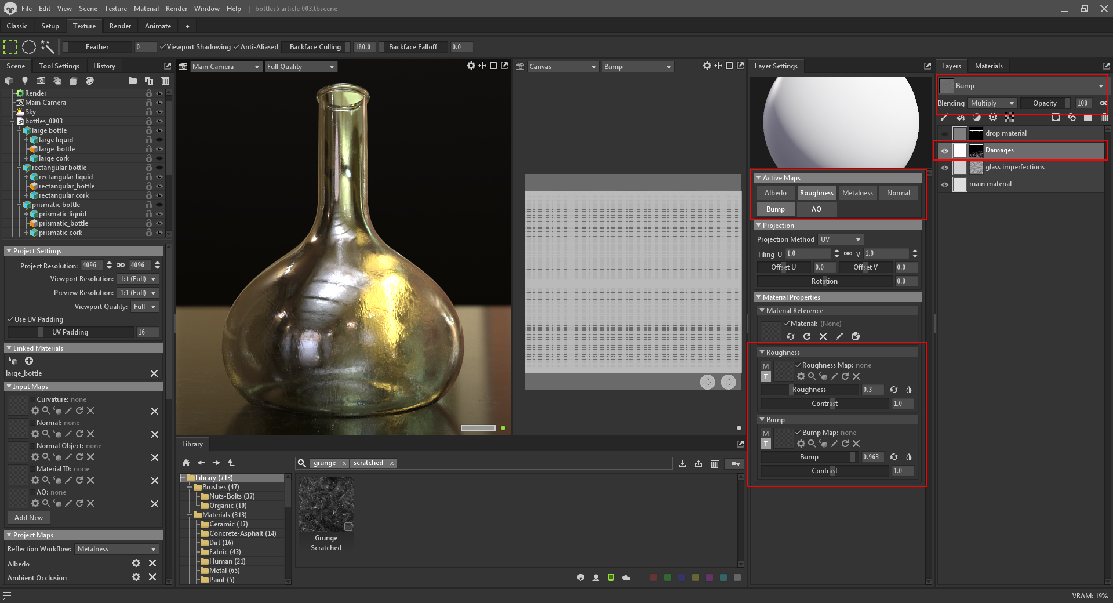Activate the magic wand selection tool
The image size is (1113, 603).
point(48,47)
